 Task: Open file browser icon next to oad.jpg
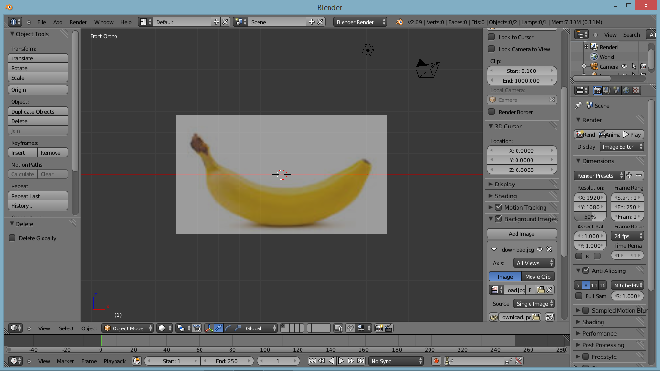(x=540, y=290)
